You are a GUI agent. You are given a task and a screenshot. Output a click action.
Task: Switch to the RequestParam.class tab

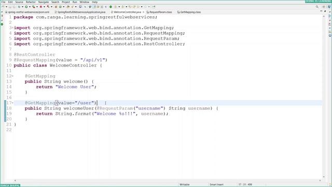159,12
